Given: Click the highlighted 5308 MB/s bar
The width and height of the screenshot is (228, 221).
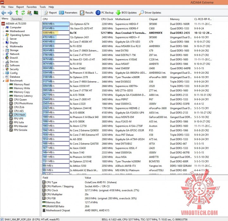Looking at the screenshot, I should tap(56, 33).
